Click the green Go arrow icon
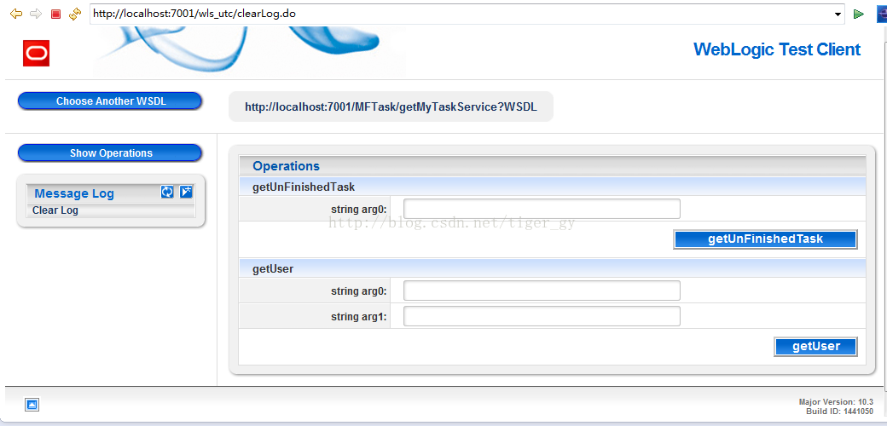 (x=859, y=14)
